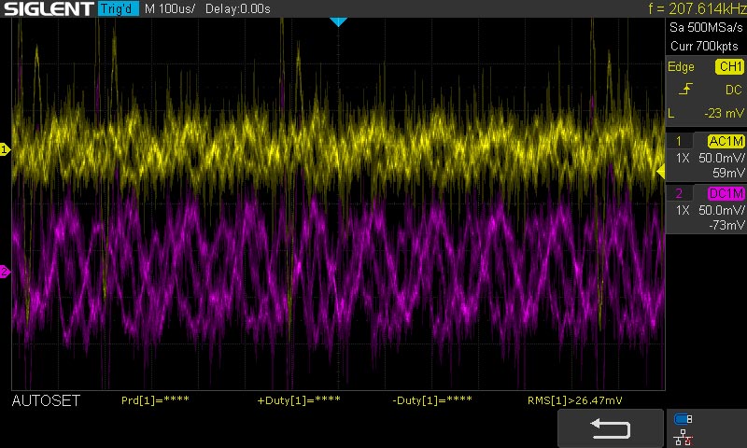This screenshot has width=747, height=448.
Task: Click the AUTOSET label
Action: coord(46,400)
